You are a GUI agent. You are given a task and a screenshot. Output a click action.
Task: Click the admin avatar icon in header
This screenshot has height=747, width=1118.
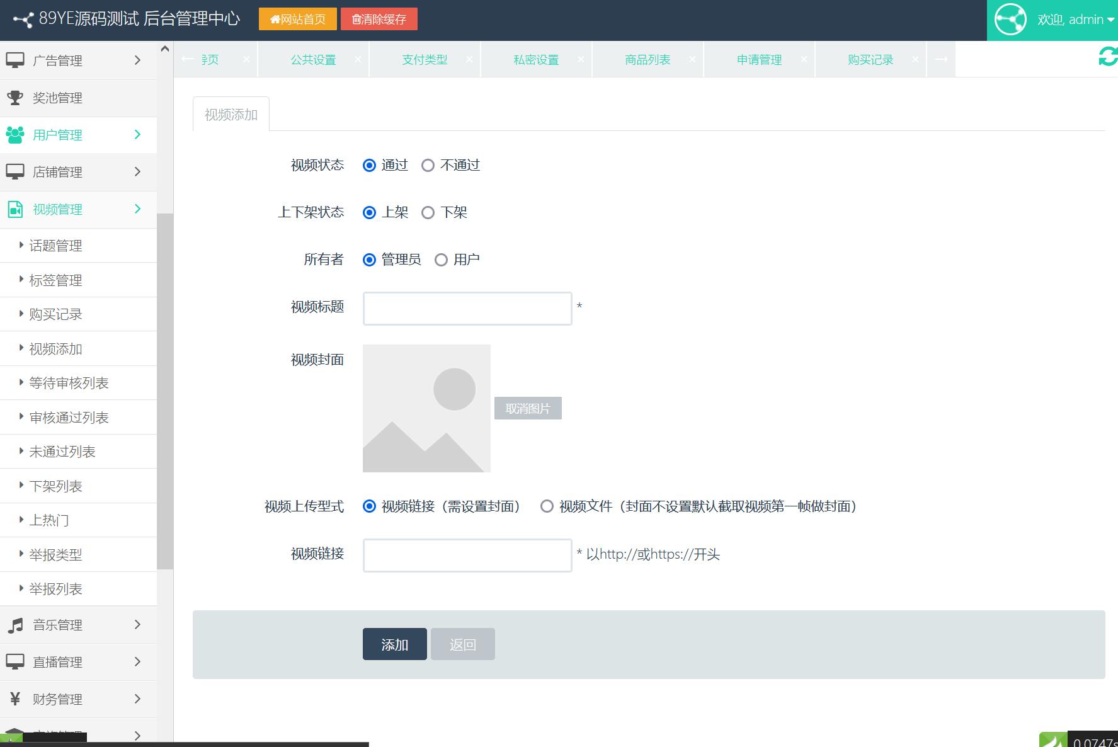click(1010, 20)
